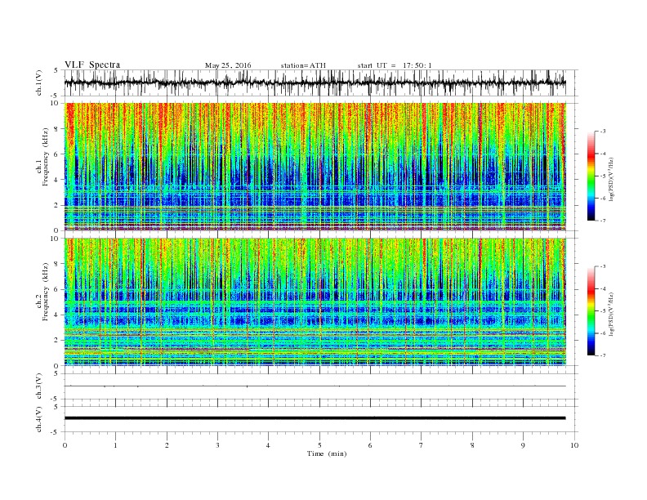
Task: Click the ch.1 spectrogram color scale bar
Action: [x=591, y=176]
